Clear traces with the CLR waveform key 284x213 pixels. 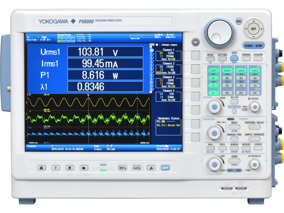click(137, 168)
